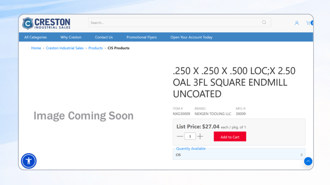Open Promotional Flyers menu item

(142, 37)
